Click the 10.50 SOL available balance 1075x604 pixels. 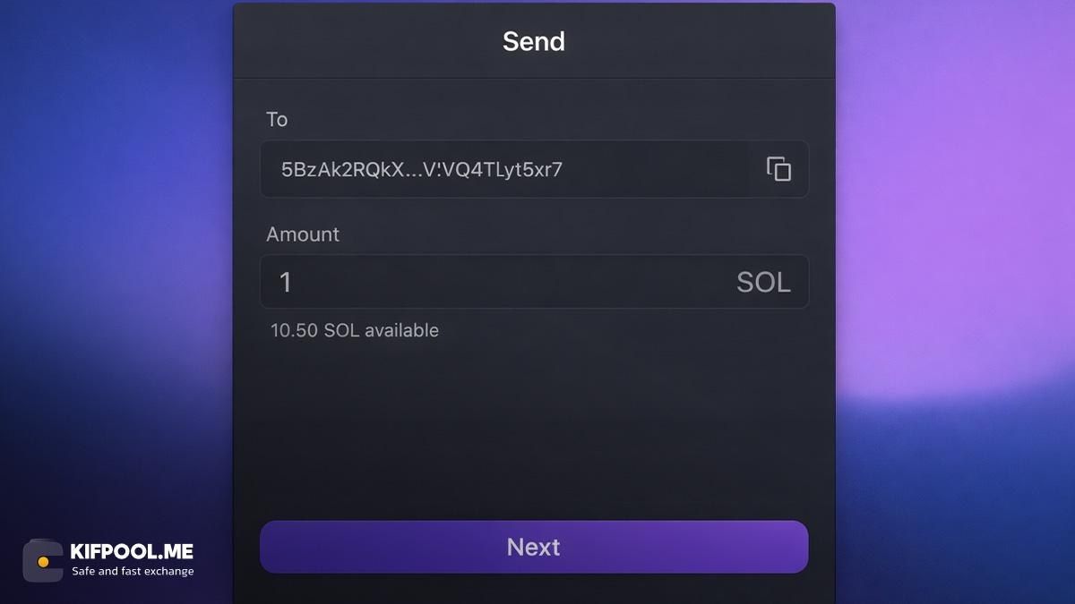click(x=353, y=330)
